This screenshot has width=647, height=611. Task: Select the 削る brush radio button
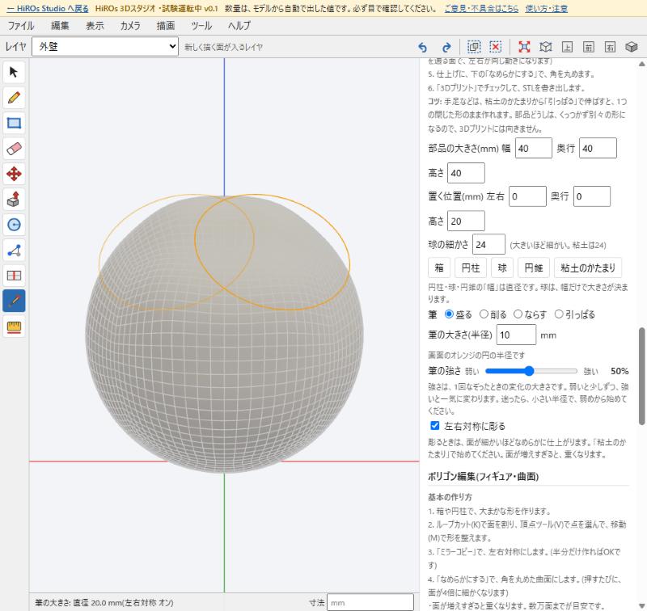pyautogui.click(x=484, y=314)
